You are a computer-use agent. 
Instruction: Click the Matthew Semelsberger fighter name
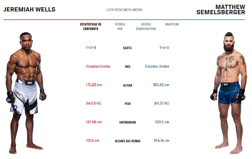click(221, 9)
